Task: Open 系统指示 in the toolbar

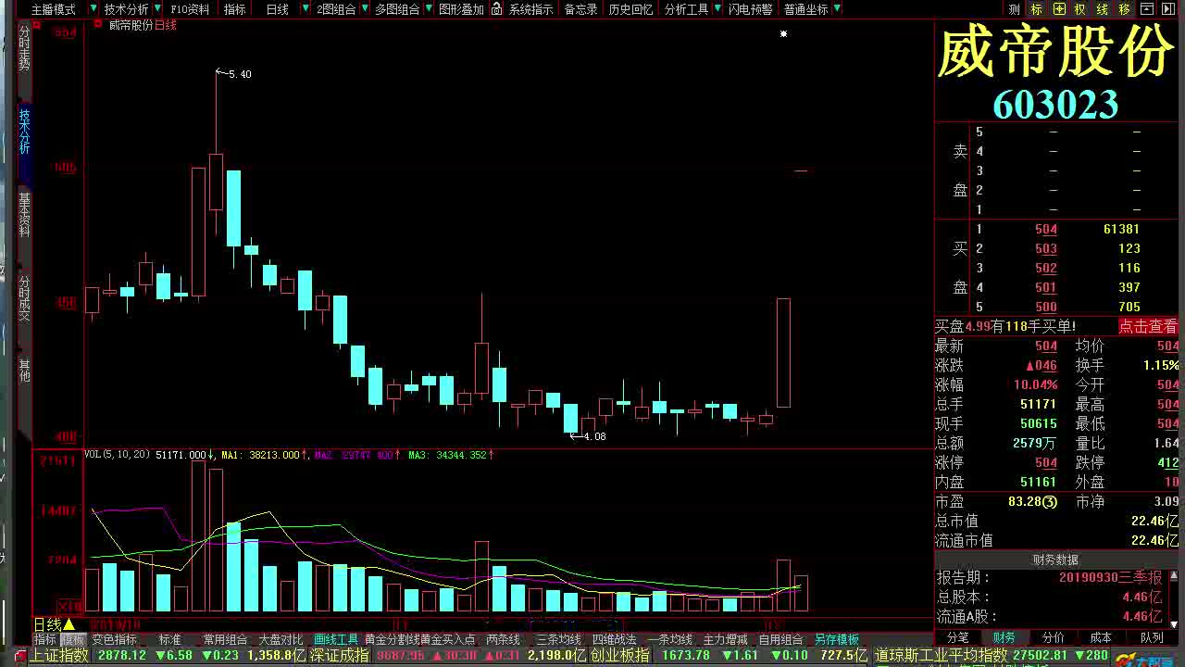Action: [x=530, y=8]
